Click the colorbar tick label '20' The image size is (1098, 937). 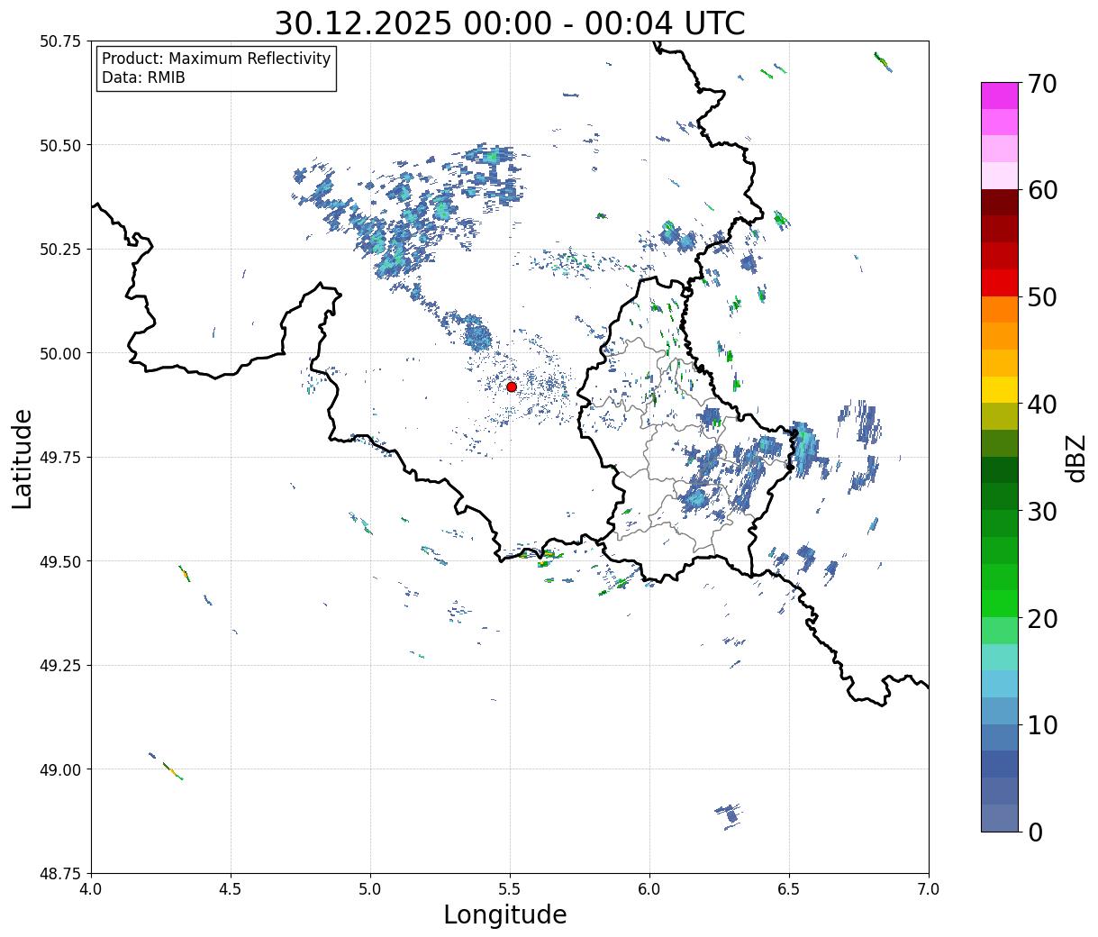click(1041, 619)
